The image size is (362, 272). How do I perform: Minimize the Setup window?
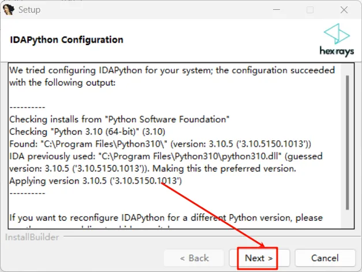point(276,10)
